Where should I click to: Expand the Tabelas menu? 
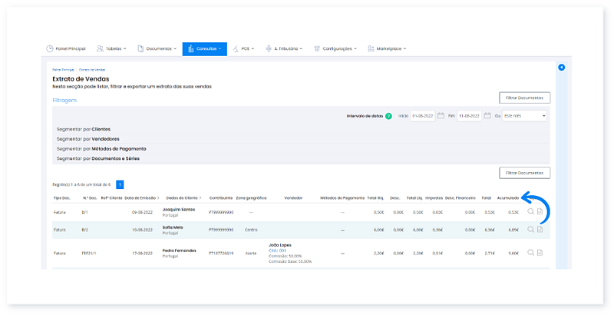tap(113, 48)
